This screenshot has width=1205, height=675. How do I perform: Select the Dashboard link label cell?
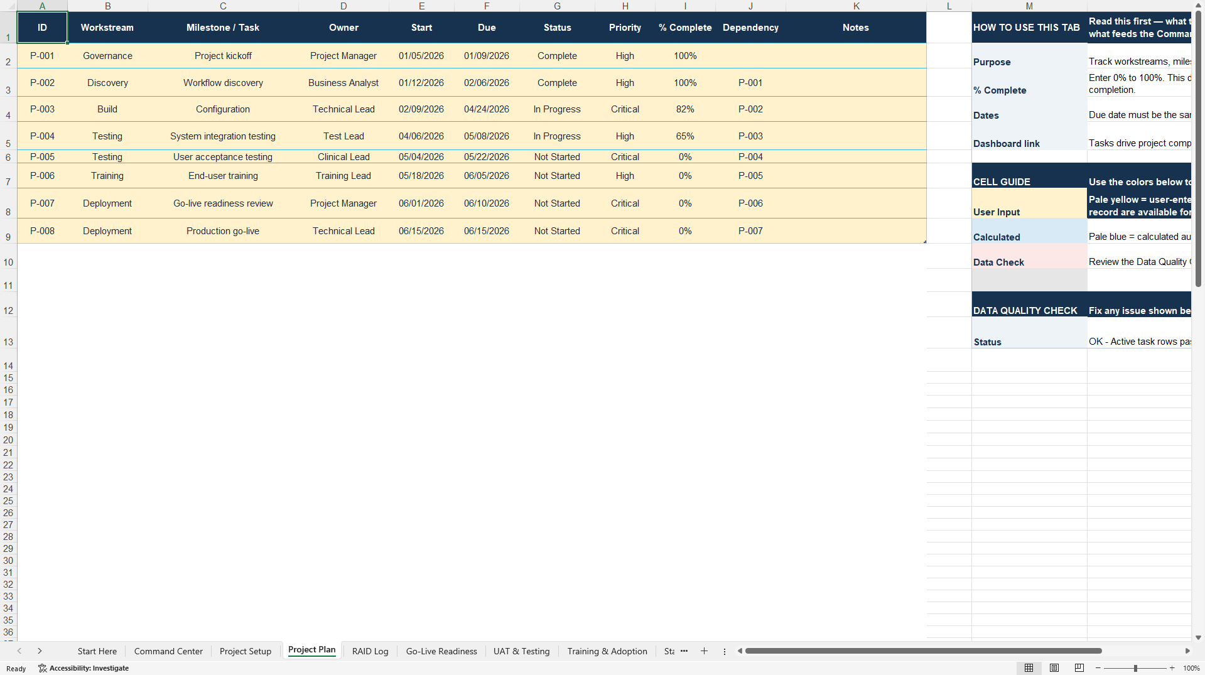click(1029, 136)
